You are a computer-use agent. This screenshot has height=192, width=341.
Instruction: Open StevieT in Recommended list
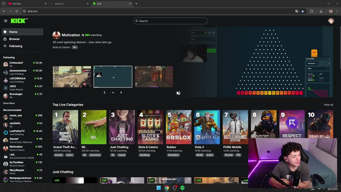click(x=23, y=140)
